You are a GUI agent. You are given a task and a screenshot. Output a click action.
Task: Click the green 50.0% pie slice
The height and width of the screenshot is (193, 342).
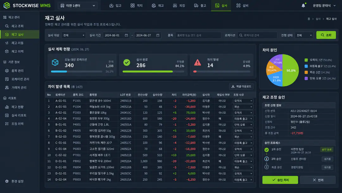point(291,70)
